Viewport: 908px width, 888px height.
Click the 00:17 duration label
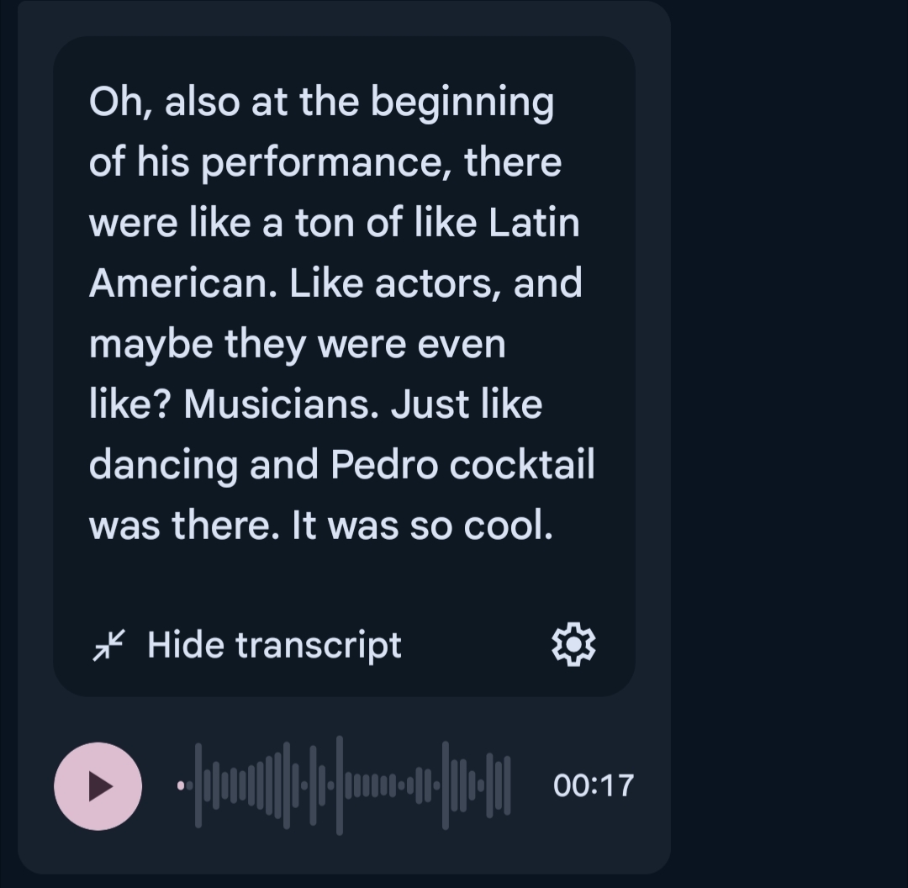pos(593,785)
